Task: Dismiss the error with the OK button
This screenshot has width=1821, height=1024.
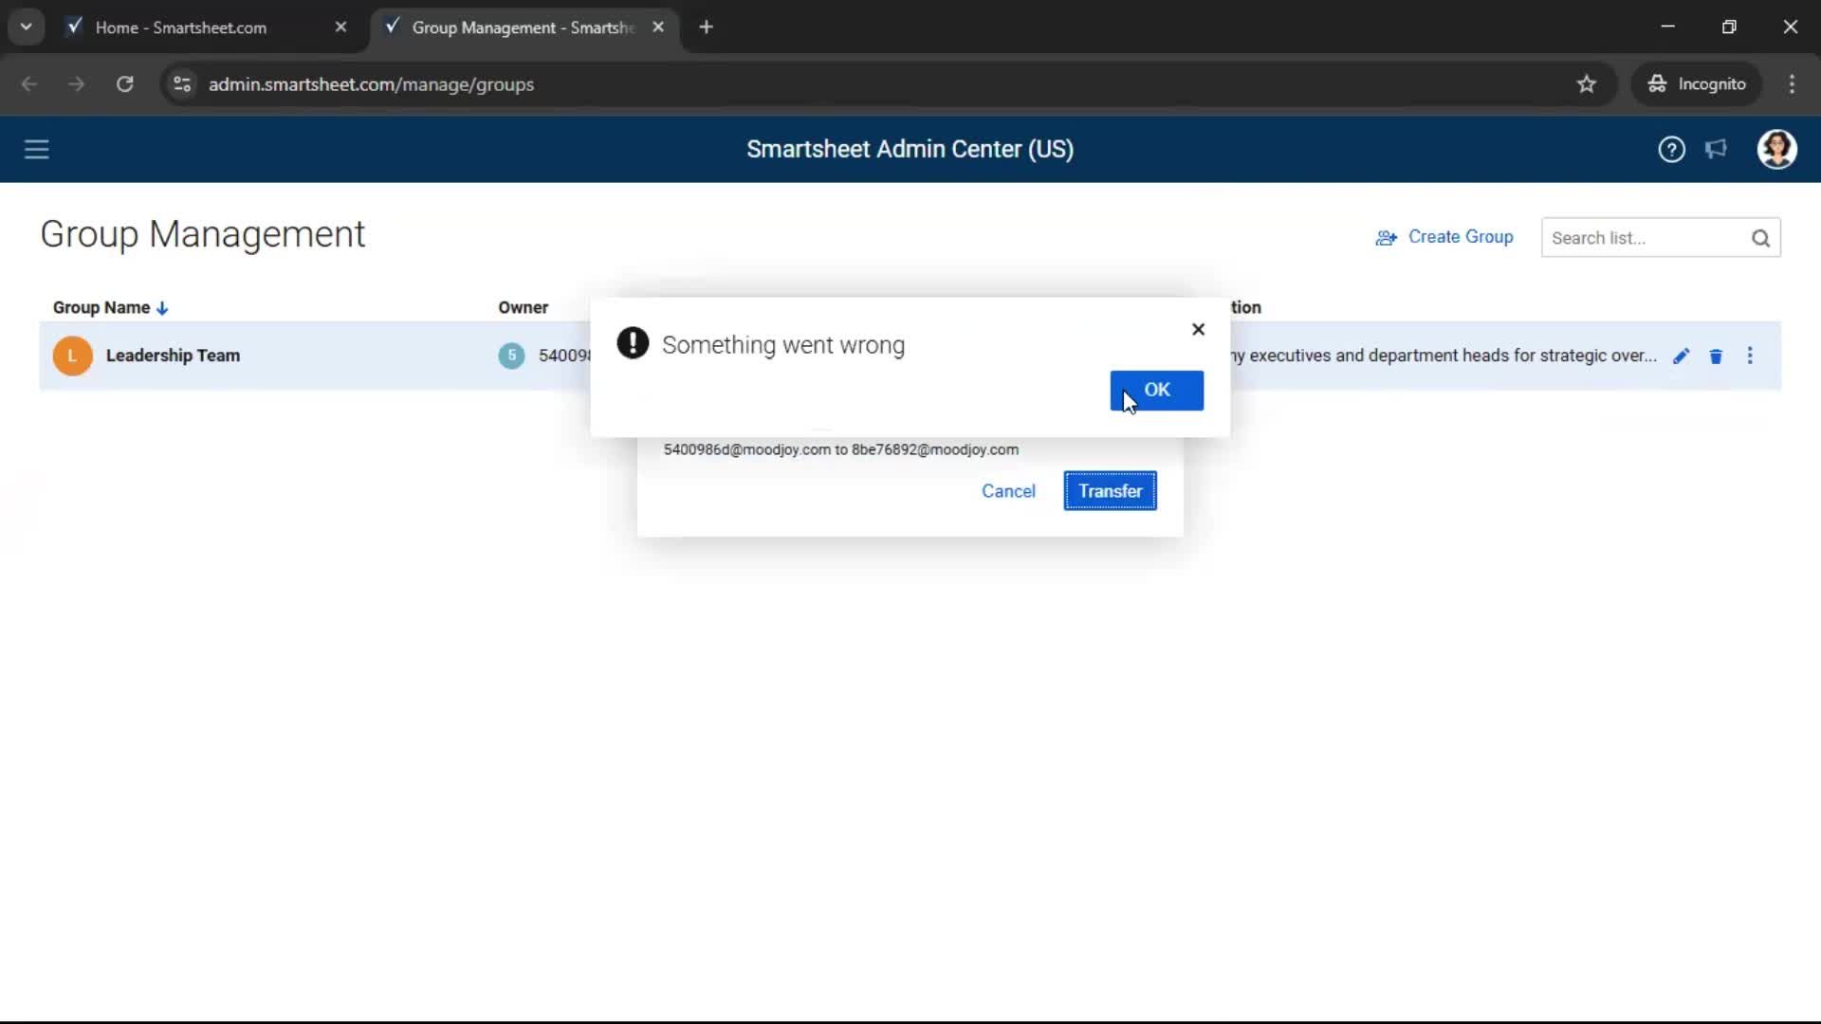Action: [1157, 391]
